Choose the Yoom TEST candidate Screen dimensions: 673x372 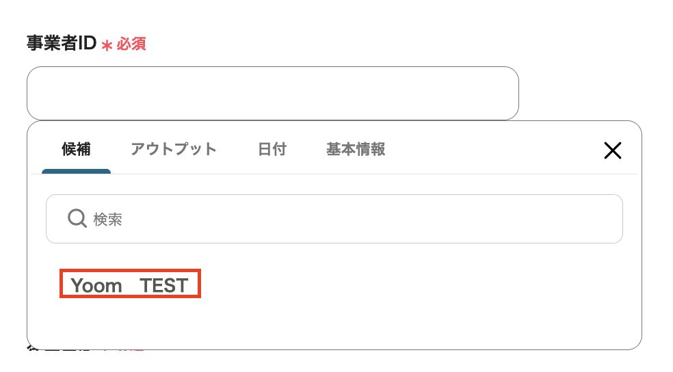click(130, 284)
